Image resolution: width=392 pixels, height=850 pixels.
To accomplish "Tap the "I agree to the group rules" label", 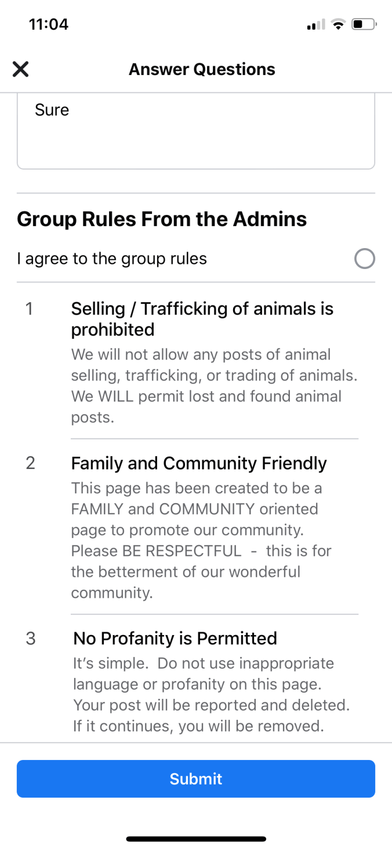I will coord(112,259).
